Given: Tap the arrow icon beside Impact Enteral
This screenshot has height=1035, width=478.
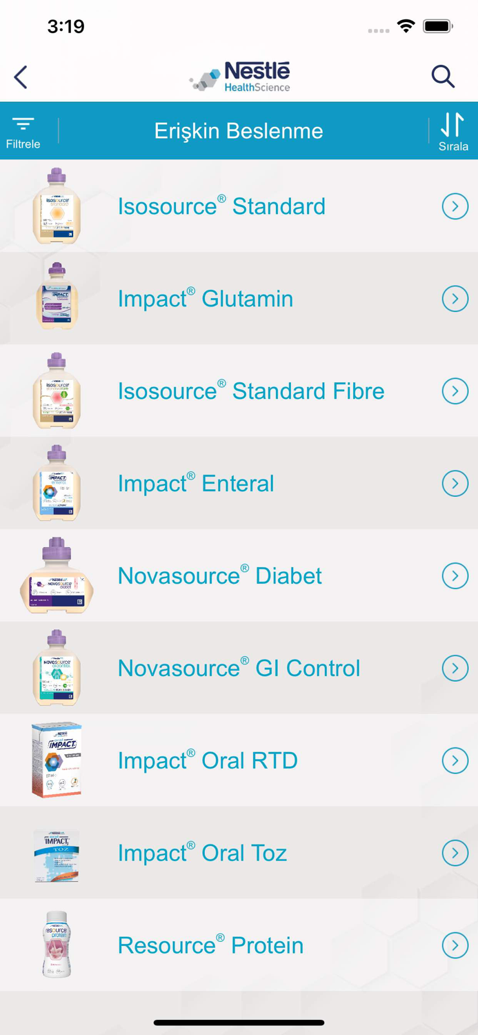Looking at the screenshot, I should click(455, 484).
